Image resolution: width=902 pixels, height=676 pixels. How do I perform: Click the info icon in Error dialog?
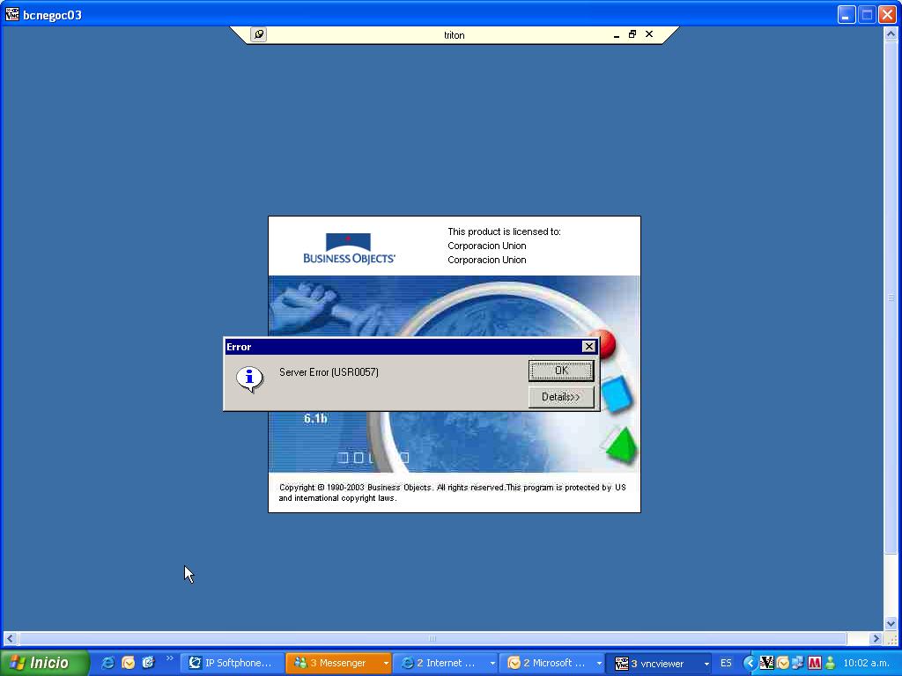(249, 378)
